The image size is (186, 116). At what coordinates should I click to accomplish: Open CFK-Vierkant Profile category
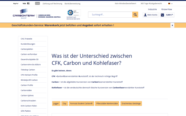33,75
